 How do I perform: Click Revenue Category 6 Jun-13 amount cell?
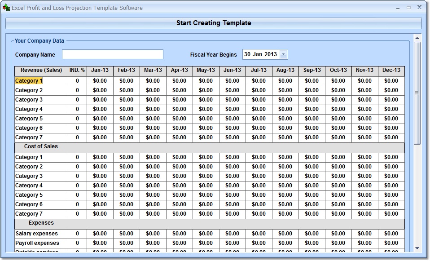[x=232, y=128]
